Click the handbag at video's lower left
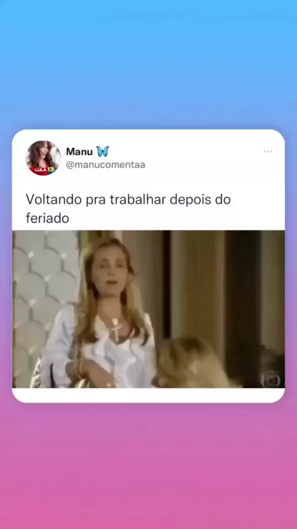 point(40,375)
